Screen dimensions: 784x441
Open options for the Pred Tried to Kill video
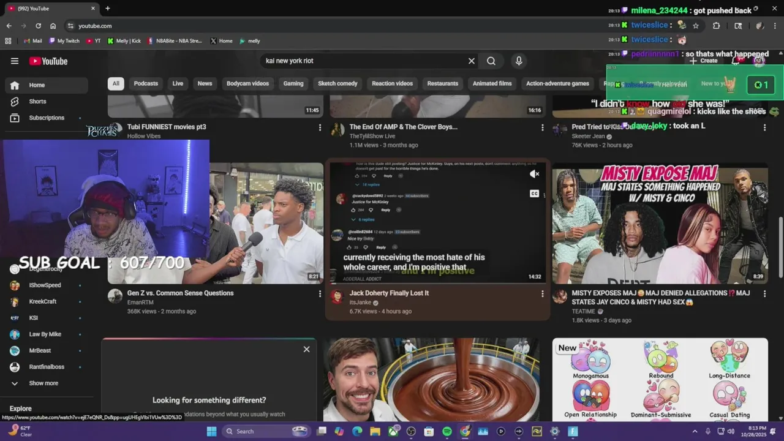pyautogui.click(x=764, y=127)
